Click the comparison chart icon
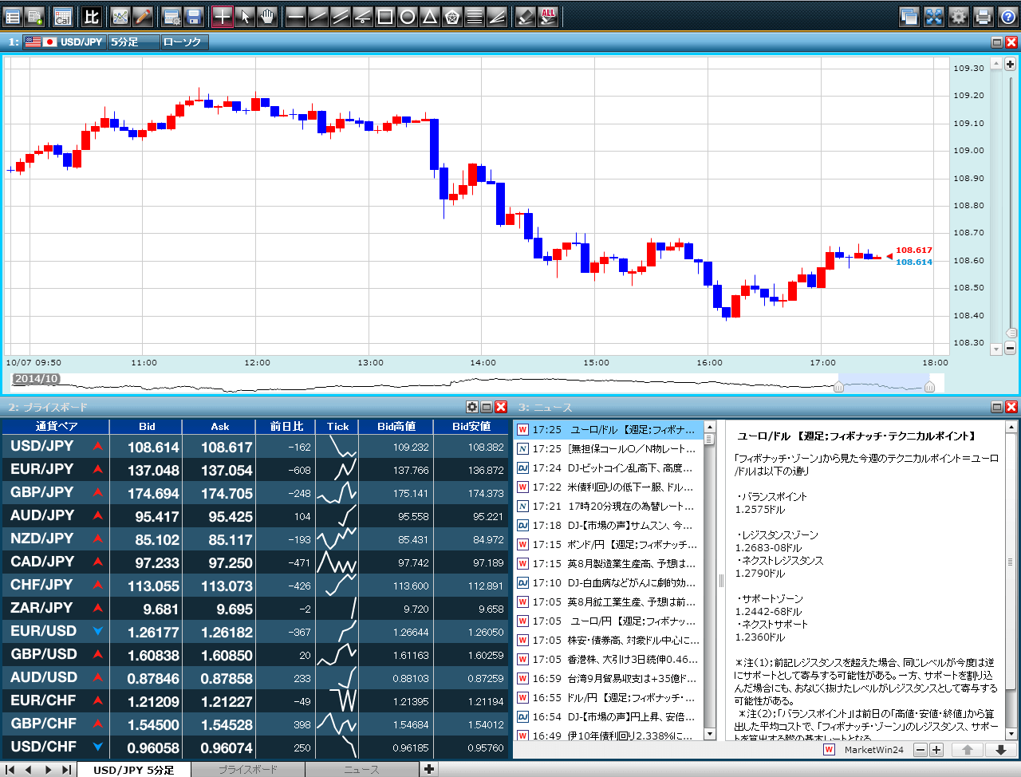 point(92,16)
